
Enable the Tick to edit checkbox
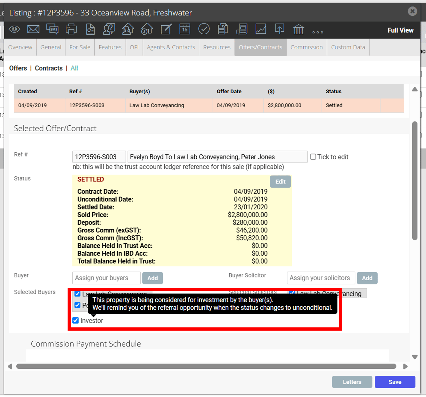click(x=313, y=157)
